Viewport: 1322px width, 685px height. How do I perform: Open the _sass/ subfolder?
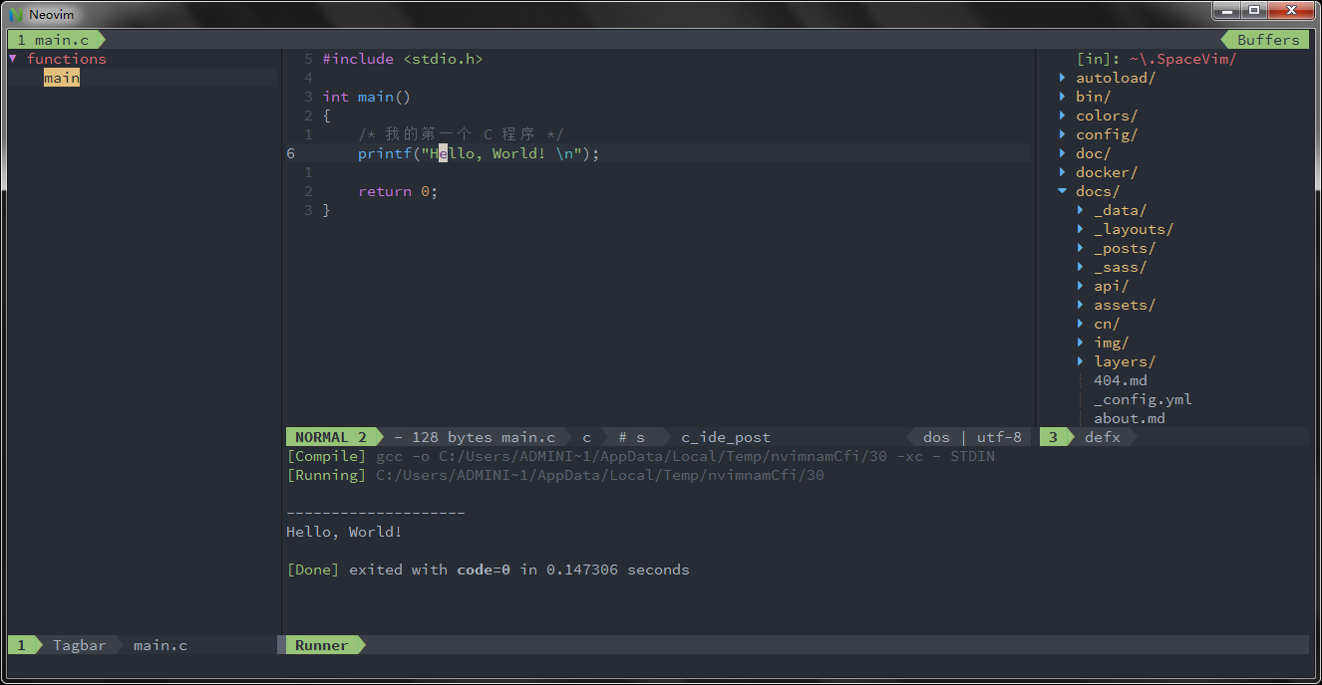tap(1120, 267)
